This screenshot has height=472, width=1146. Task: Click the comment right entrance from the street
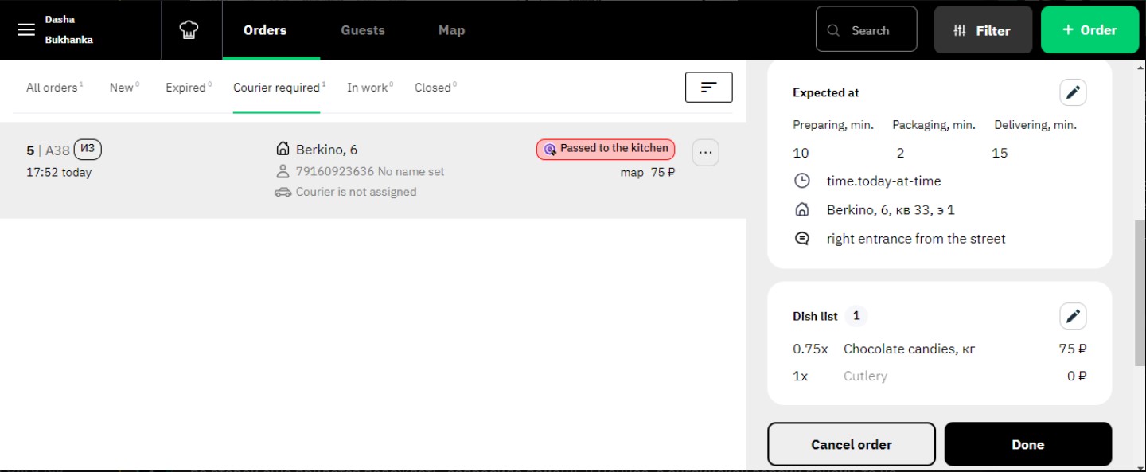[916, 239]
